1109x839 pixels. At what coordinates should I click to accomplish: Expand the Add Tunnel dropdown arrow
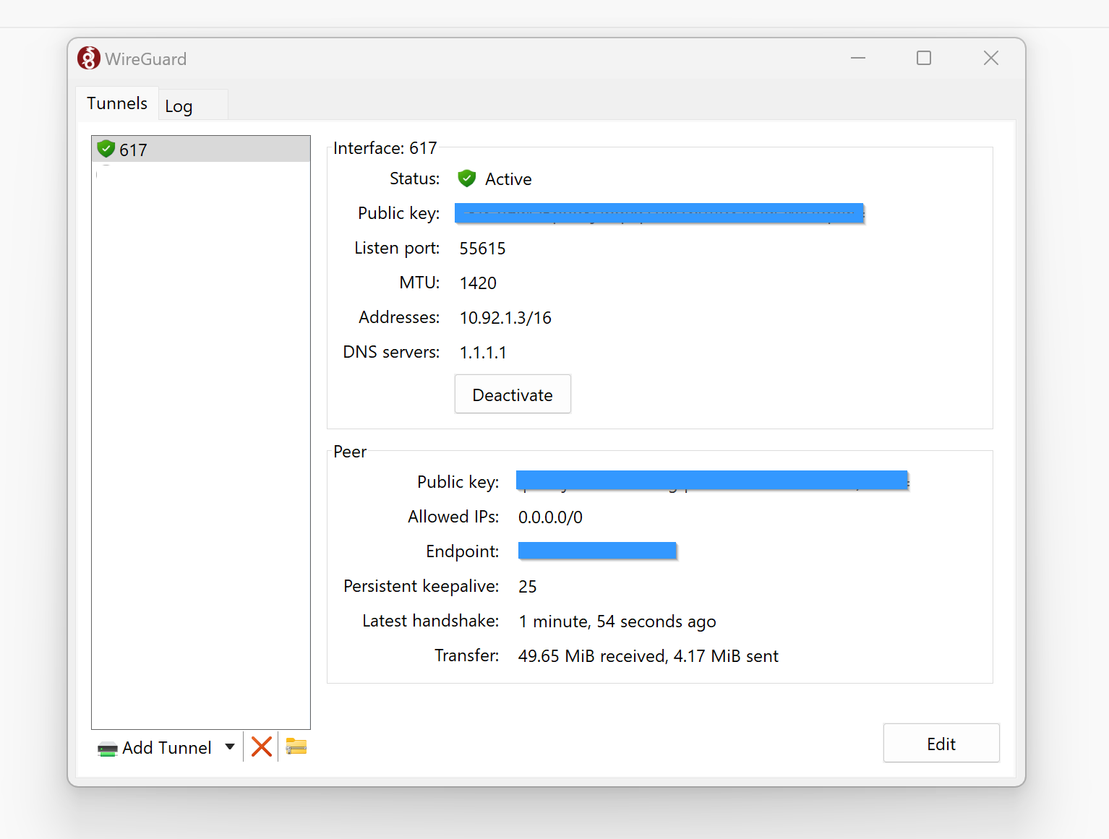tap(230, 747)
